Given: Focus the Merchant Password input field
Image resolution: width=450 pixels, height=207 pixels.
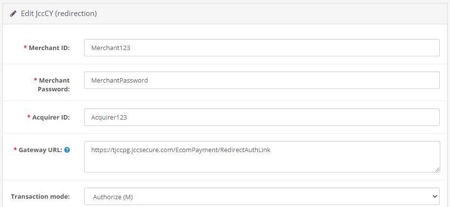Looking at the screenshot, I should 262,80.
